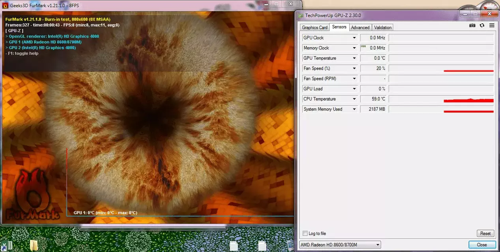Enable the Log to file checkbox

305,233
